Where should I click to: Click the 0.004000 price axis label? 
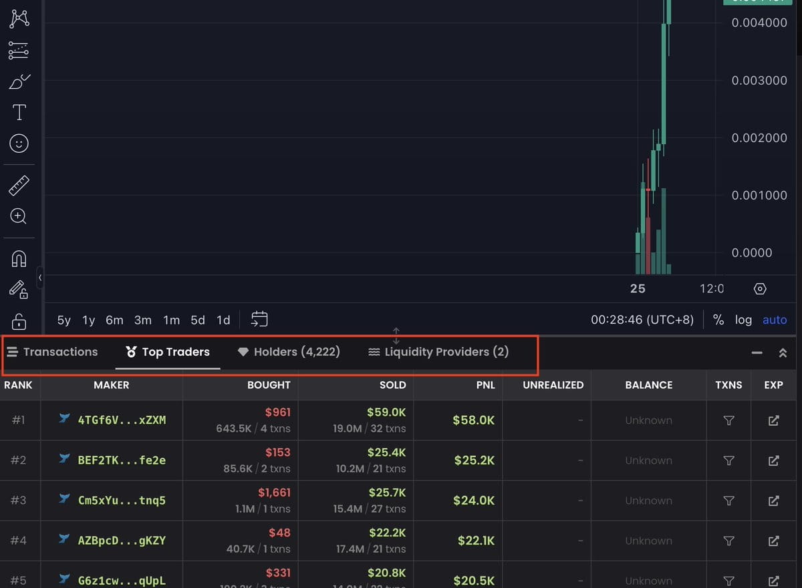pyautogui.click(x=759, y=23)
